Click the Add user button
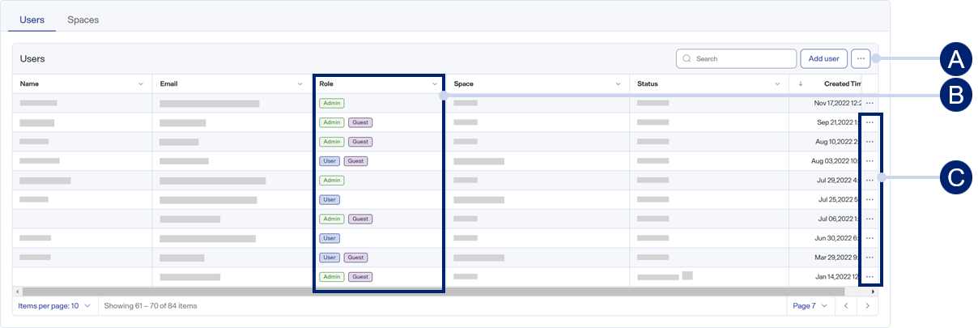The height and width of the screenshot is (328, 978). [x=824, y=58]
